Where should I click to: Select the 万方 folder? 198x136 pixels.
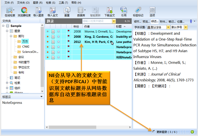click(x=25, y=41)
